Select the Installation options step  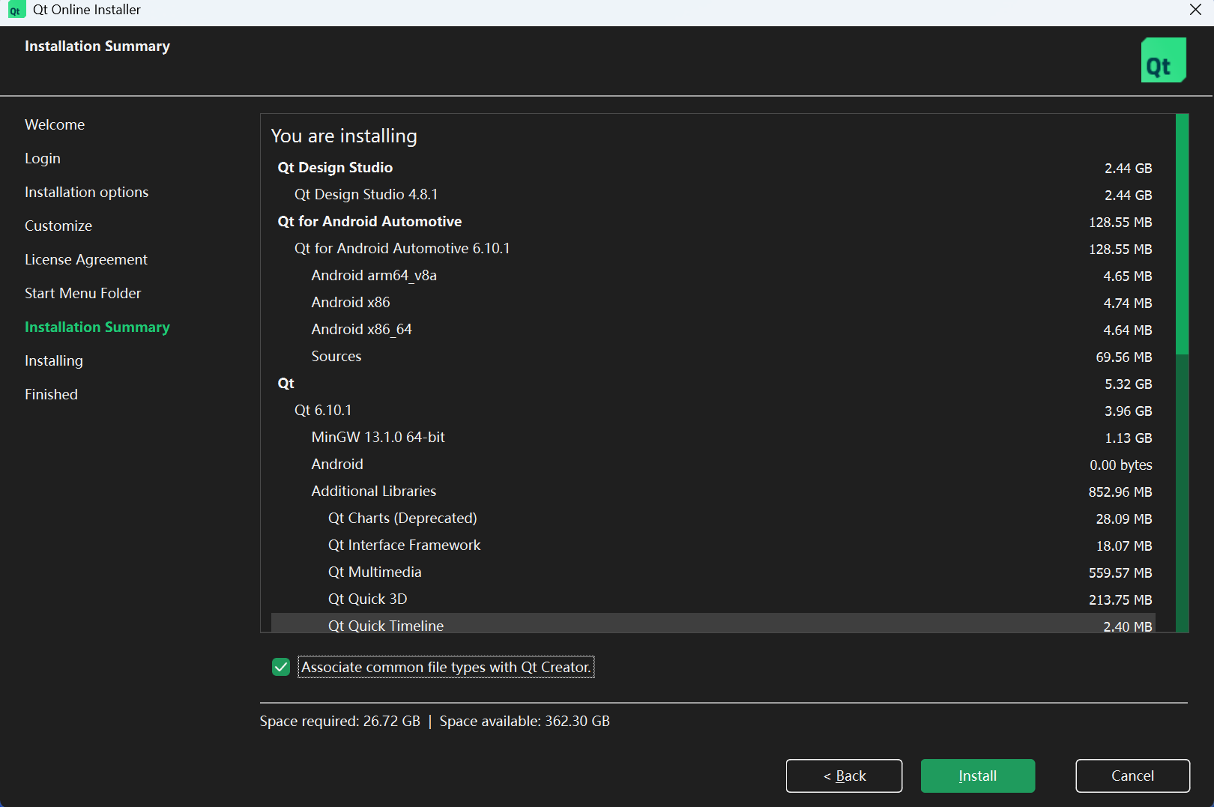[86, 192]
